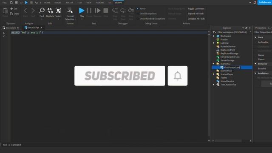Click the small Stop icon in the title bar
The width and height of the screenshot is (272, 153).
[31, 3]
